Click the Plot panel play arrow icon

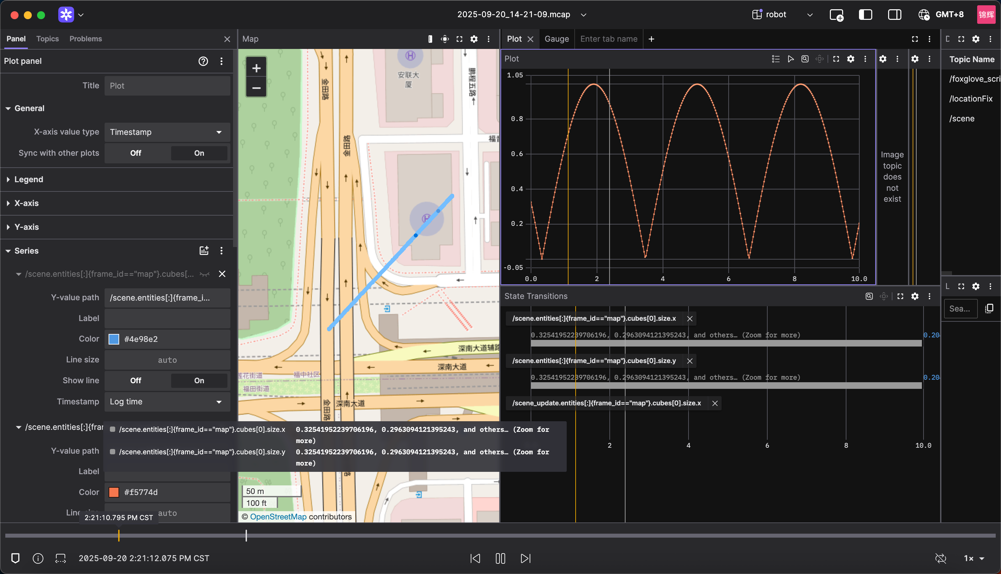790,59
